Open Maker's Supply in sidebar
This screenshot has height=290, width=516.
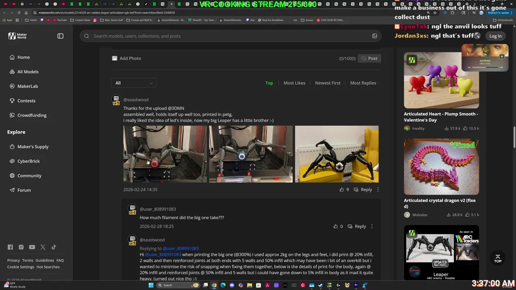33,147
